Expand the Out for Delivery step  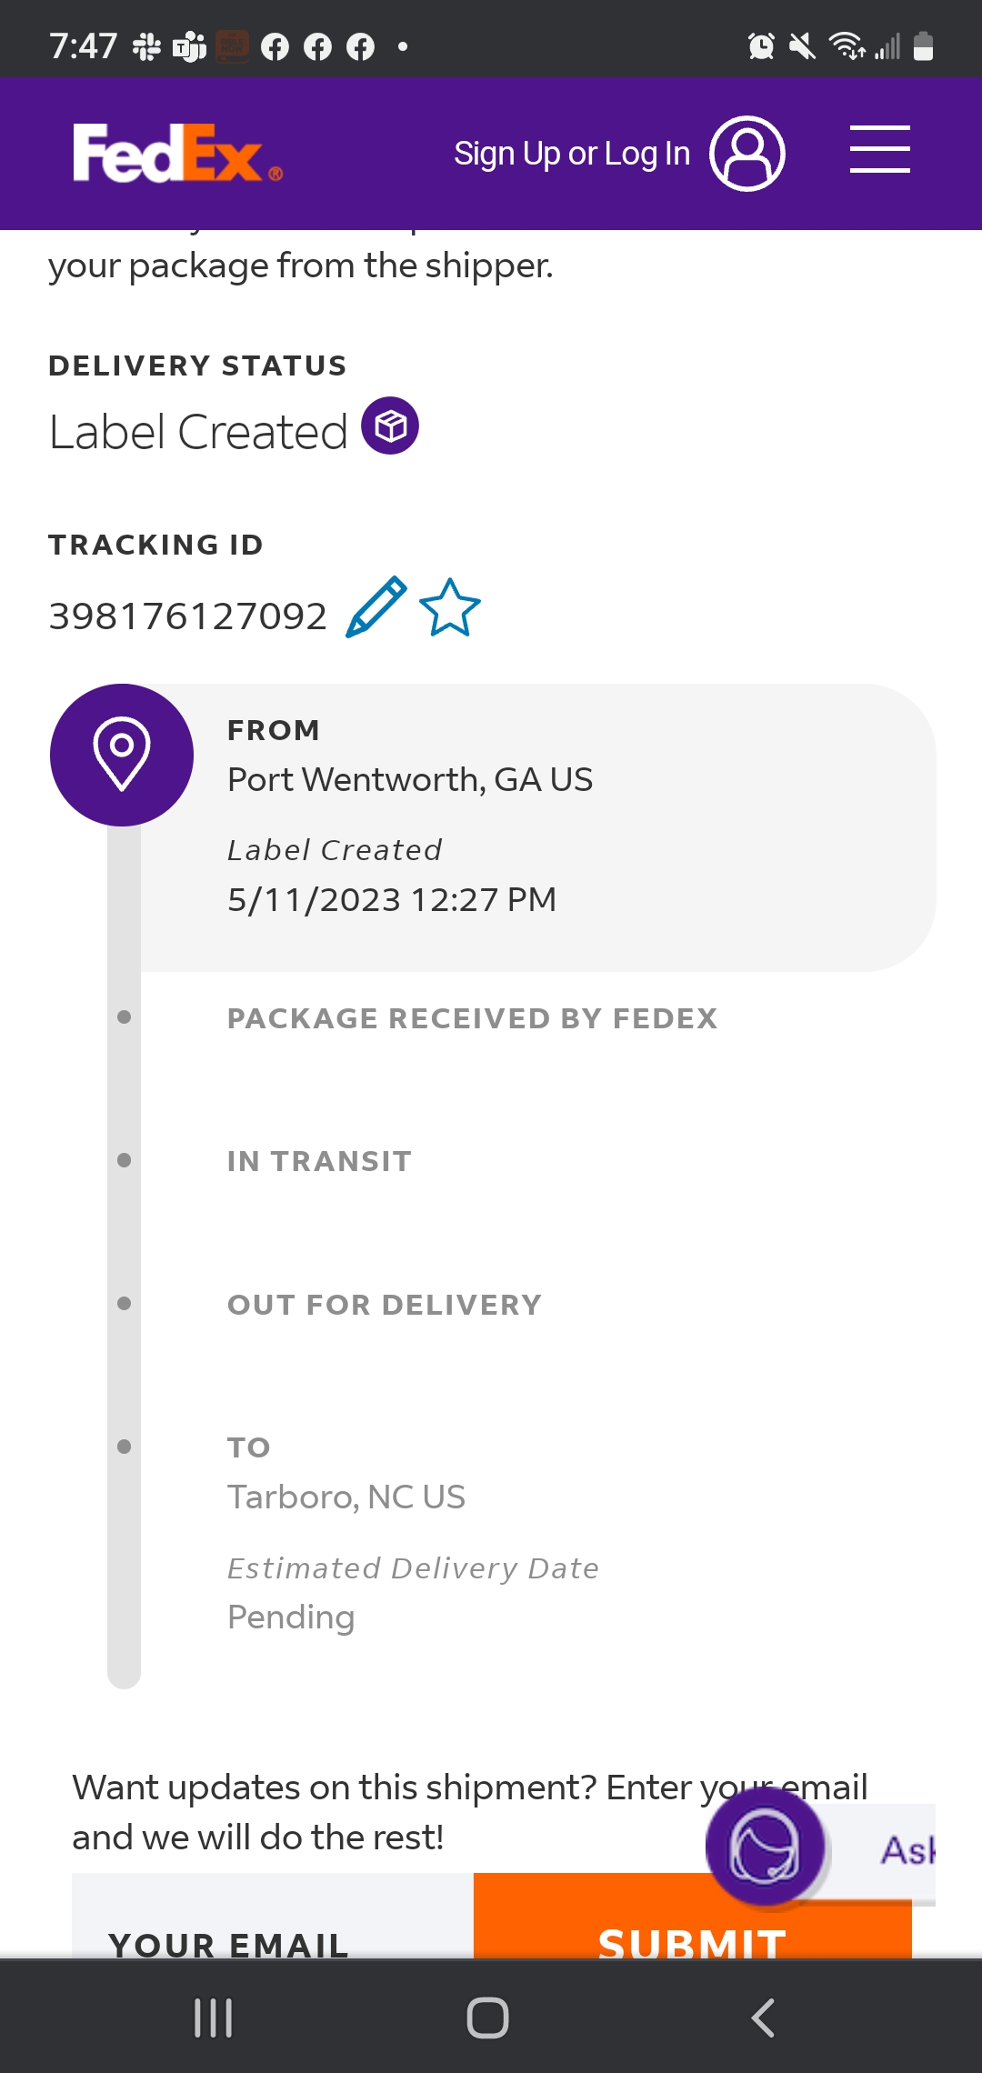(x=385, y=1305)
